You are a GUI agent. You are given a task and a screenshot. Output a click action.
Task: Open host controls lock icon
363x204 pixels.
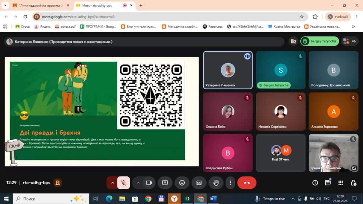pyautogui.click(x=353, y=183)
